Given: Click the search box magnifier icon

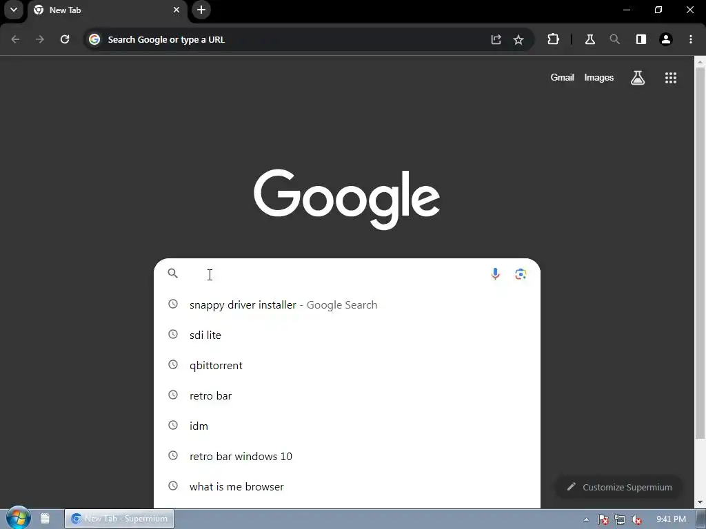Looking at the screenshot, I should click(x=173, y=273).
